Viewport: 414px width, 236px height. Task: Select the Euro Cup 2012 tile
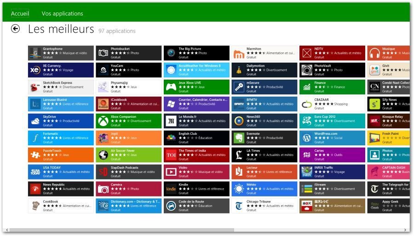coord(332,121)
